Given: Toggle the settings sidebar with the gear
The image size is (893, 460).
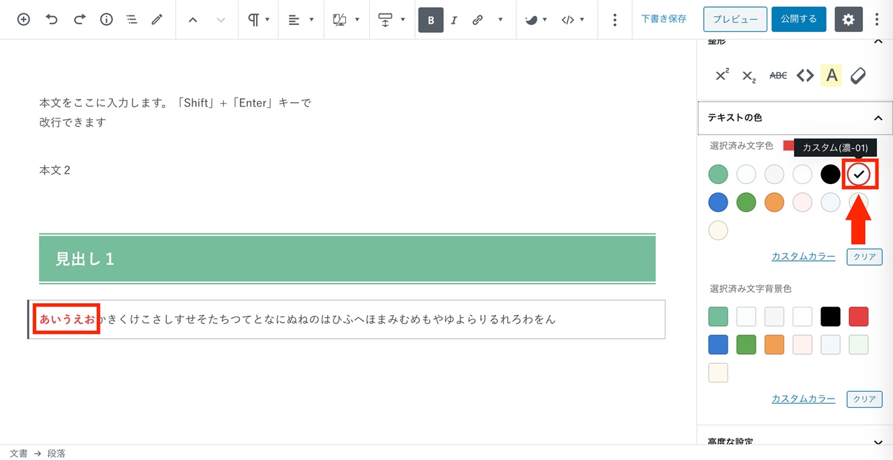Looking at the screenshot, I should click(848, 20).
